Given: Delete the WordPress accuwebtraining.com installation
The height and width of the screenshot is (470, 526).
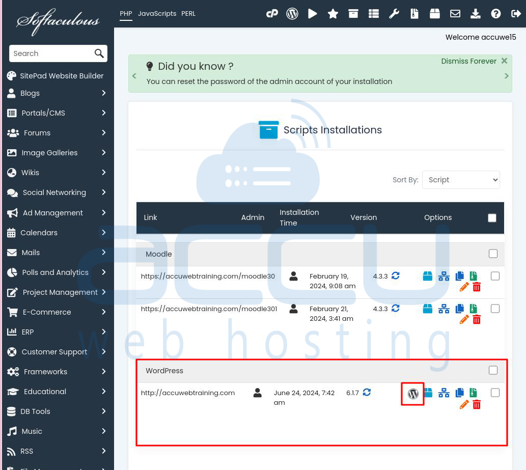Looking at the screenshot, I should tap(477, 405).
